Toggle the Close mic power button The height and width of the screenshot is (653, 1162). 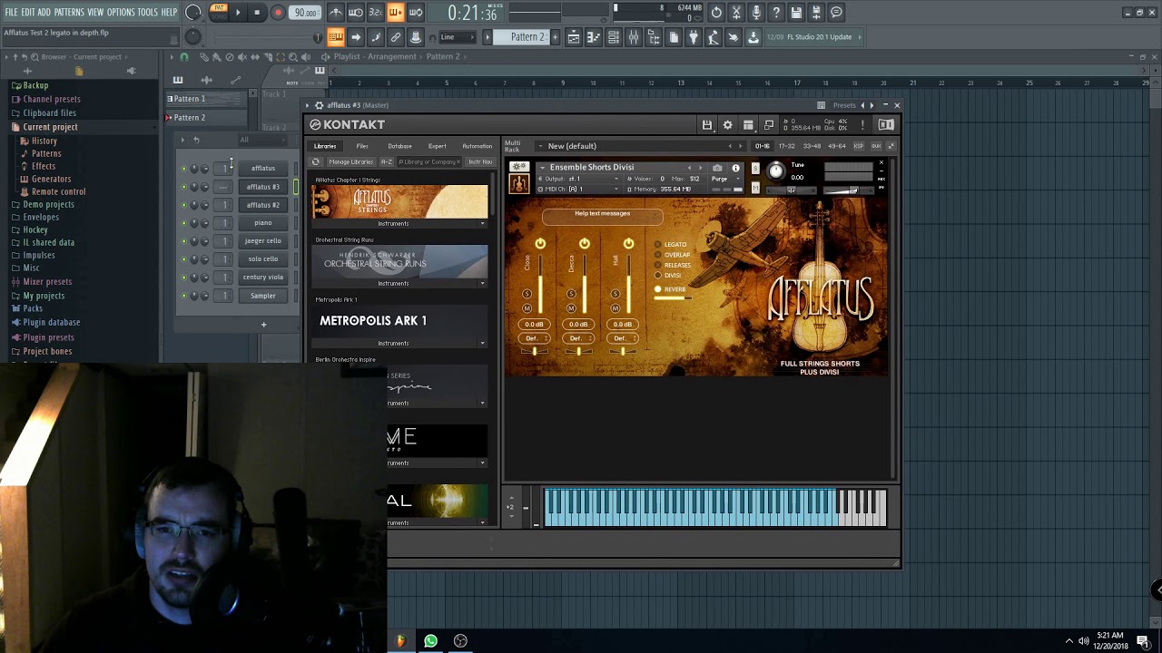pyautogui.click(x=540, y=244)
